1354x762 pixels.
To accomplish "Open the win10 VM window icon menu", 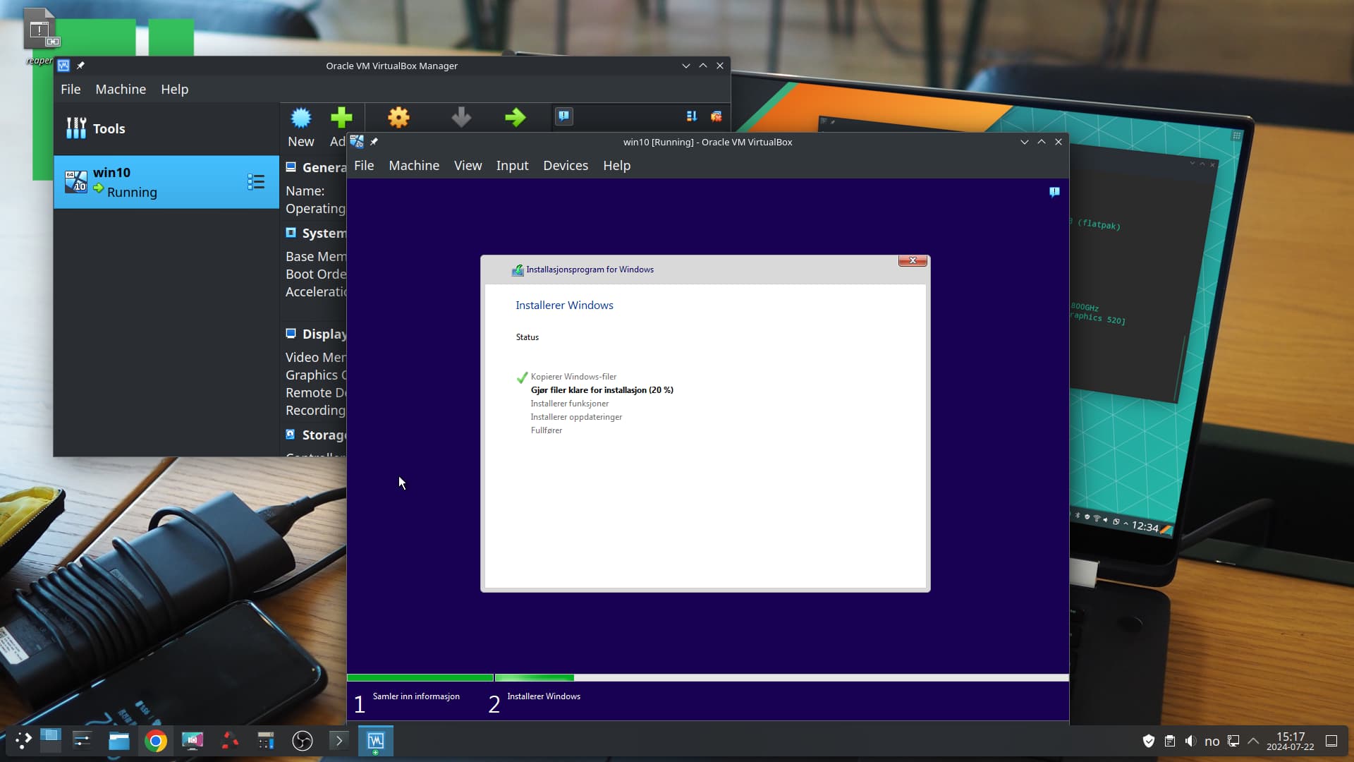I will (357, 142).
